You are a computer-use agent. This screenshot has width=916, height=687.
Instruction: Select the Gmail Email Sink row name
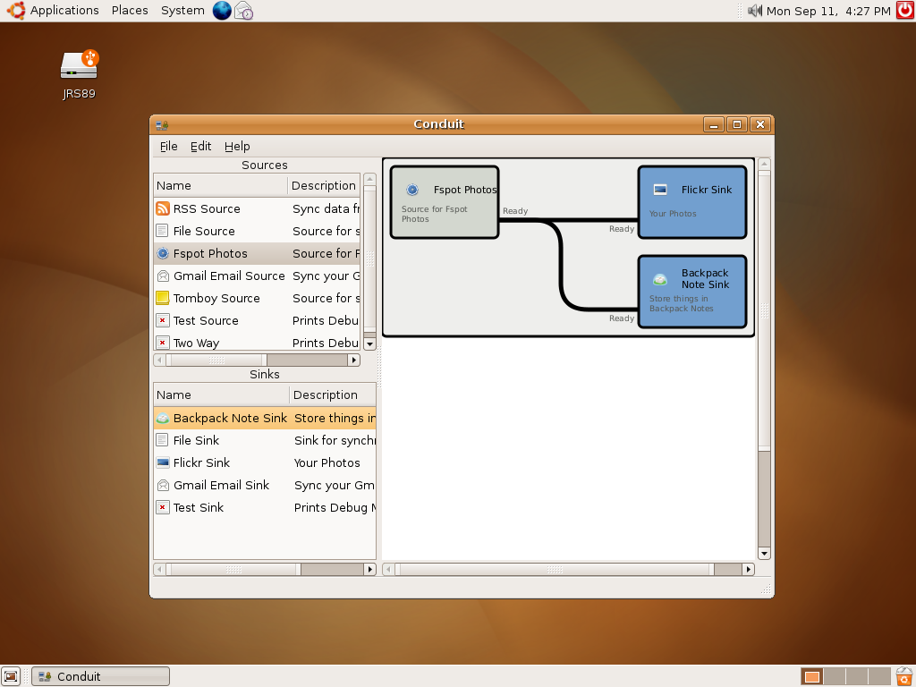[x=222, y=485]
